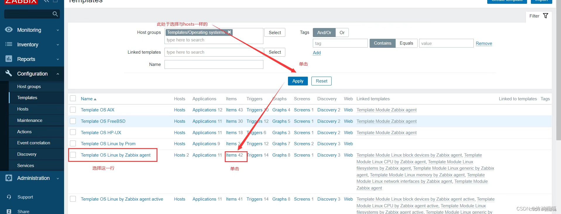561x214 pixels.
Task: Open Template Module Zabbix agent link in FreeBSD row
Action: pyautogui.click(x=387, y=121)
